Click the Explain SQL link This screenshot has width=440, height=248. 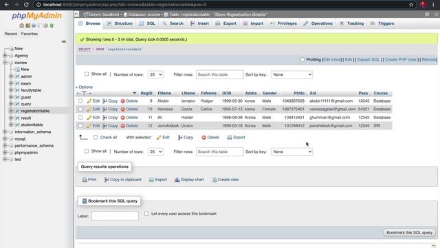click(368, 60)
